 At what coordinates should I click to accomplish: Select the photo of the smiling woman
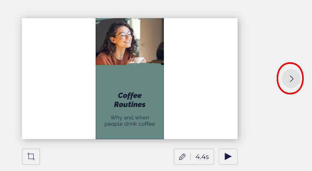[x=130, y=41]
